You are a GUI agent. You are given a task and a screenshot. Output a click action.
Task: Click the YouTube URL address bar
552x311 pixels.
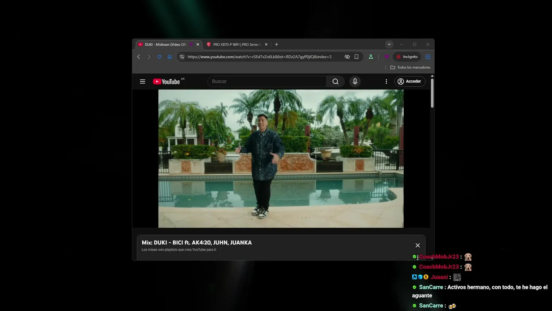[260, 57]
